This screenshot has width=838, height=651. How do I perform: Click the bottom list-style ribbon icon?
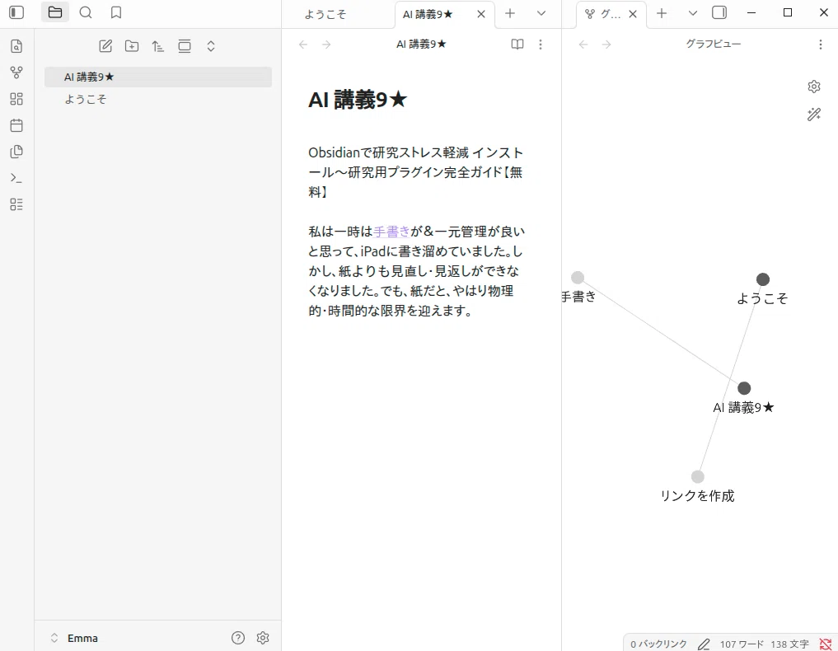16,204
